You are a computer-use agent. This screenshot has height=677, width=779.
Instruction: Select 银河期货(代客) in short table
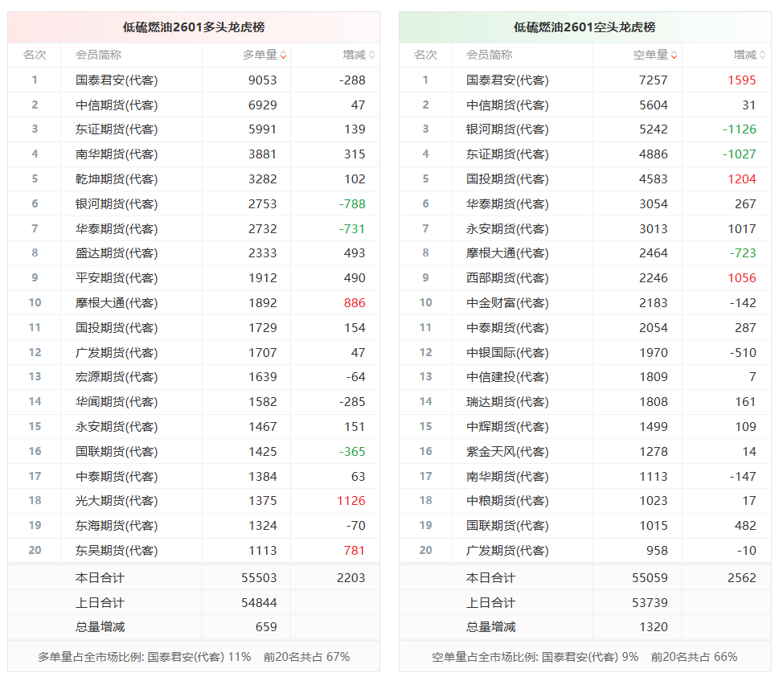tap(508, 129)
